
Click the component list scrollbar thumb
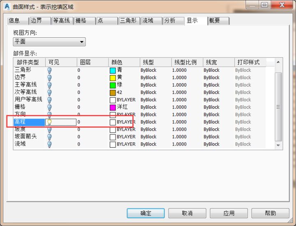pyautogui.click(x=278, y=107)
